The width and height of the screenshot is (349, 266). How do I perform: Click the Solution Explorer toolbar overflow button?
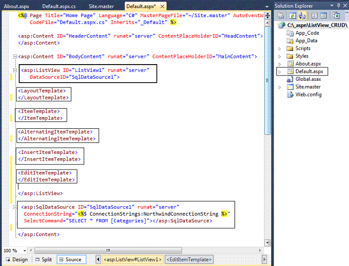pos(347,13)
